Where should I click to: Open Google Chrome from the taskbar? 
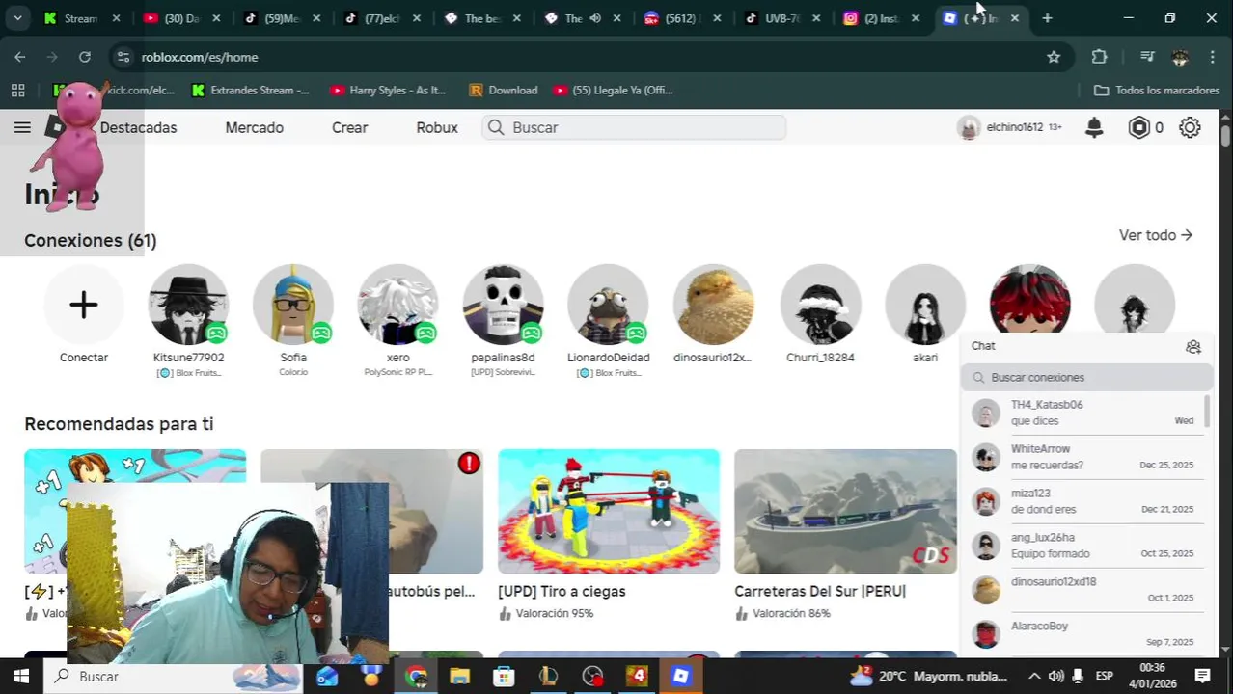point(416,677)
